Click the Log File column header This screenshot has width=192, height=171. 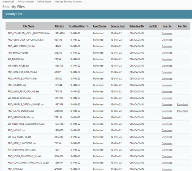(x=167, y=26)
